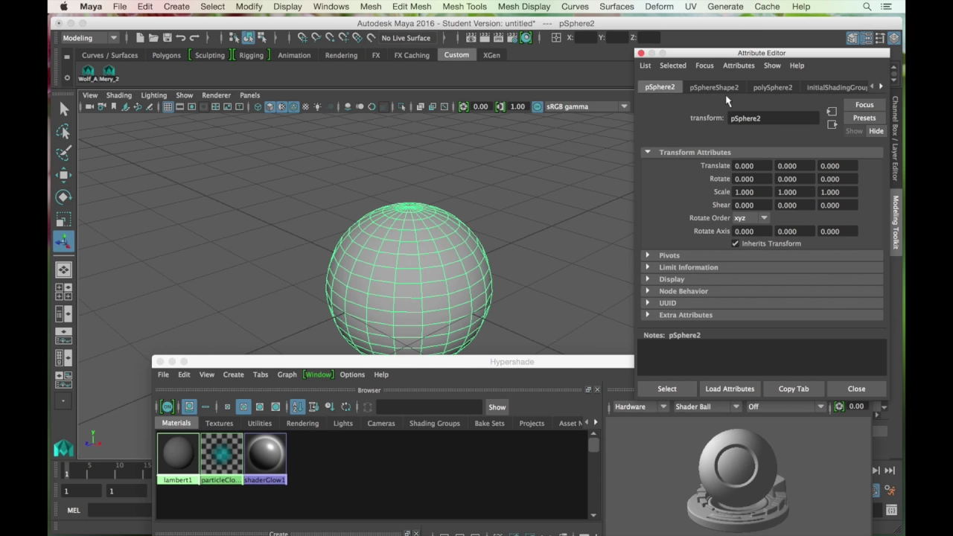Expand the Display section

[x=647, y=279]
